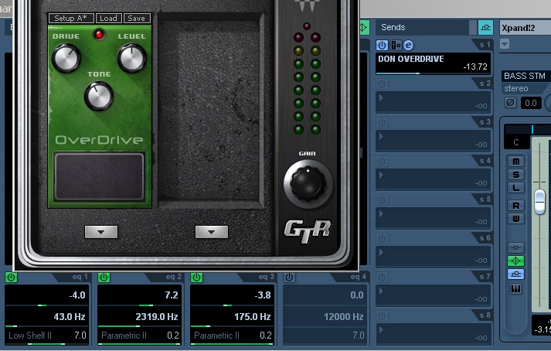Expand send s 3 destination arrow
The height and width of the screenshot is (351, 551).
pos(381,137)
